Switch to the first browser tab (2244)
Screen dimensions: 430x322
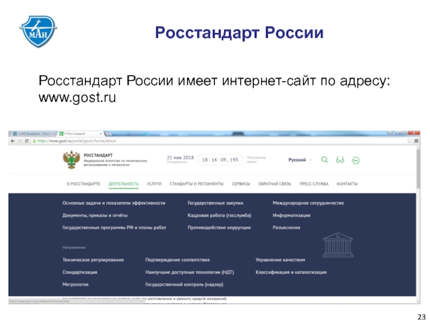pos(33,134)
